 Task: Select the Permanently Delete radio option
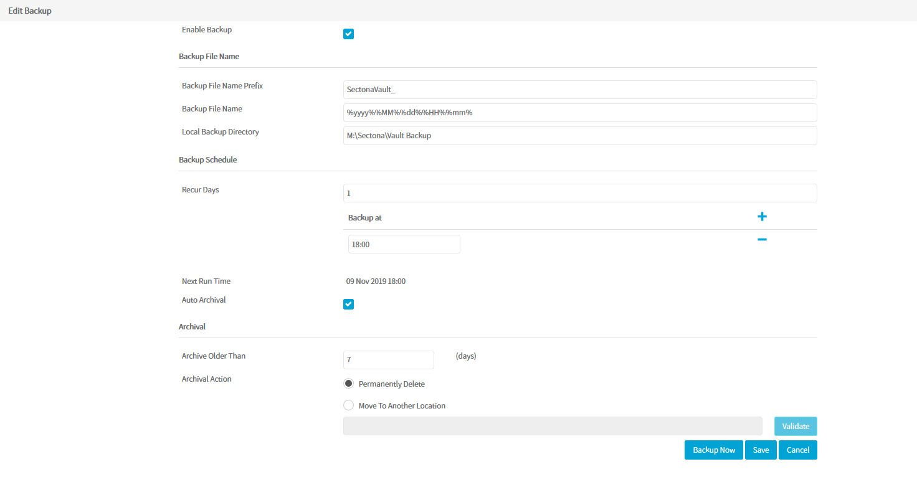349,384
